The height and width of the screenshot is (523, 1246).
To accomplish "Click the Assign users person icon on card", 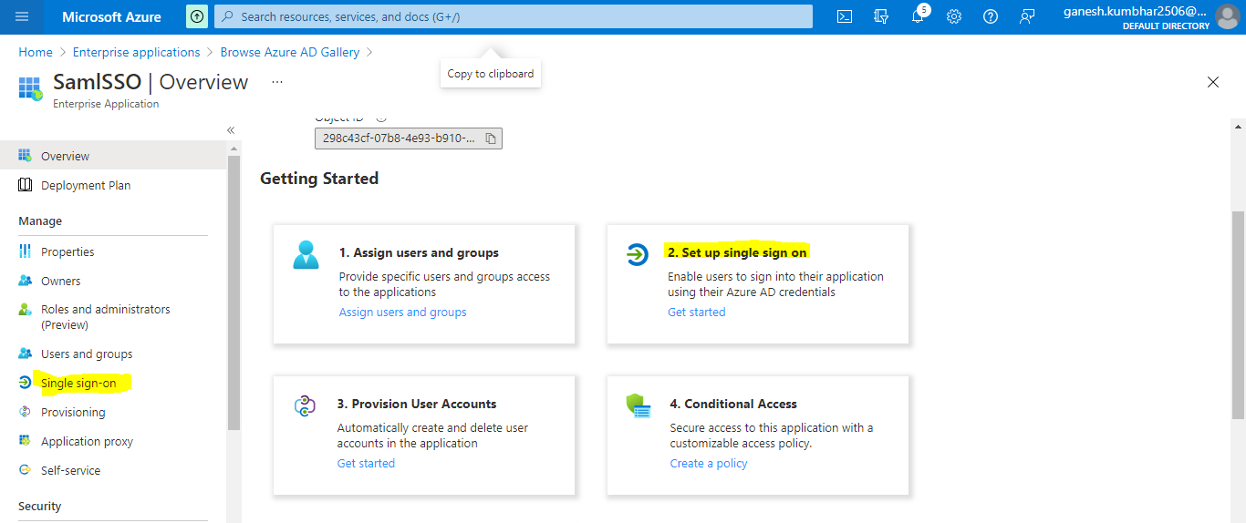I will [x=306, y=254].
